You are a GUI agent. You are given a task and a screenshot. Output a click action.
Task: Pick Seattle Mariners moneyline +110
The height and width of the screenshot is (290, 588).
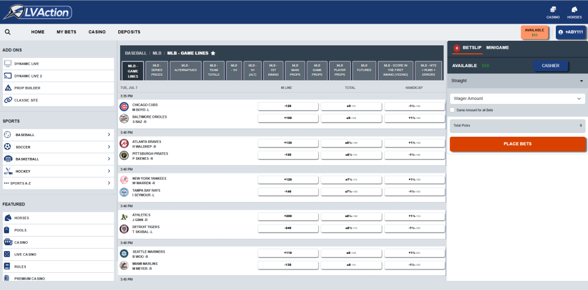(x=288, y=253)
